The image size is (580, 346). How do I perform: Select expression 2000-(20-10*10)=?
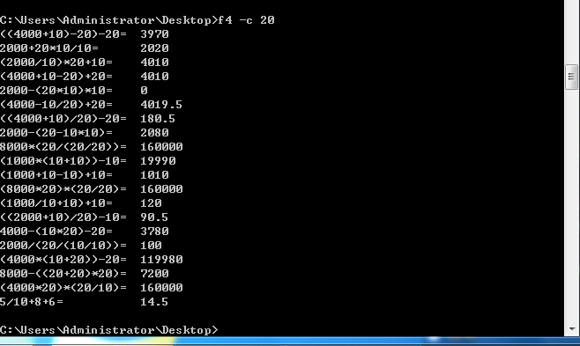[56, 133]
